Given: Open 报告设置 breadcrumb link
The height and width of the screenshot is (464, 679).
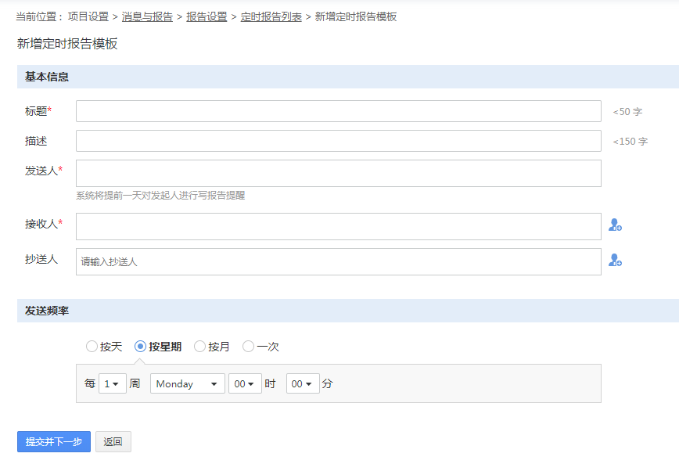Looking at the screenshot, I should 207,17.
